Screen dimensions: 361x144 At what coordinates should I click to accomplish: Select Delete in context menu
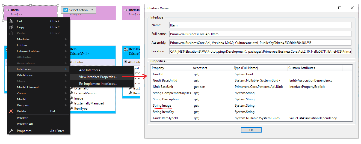(38, 111)
